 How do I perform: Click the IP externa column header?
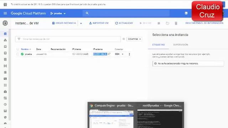point(98,49)
